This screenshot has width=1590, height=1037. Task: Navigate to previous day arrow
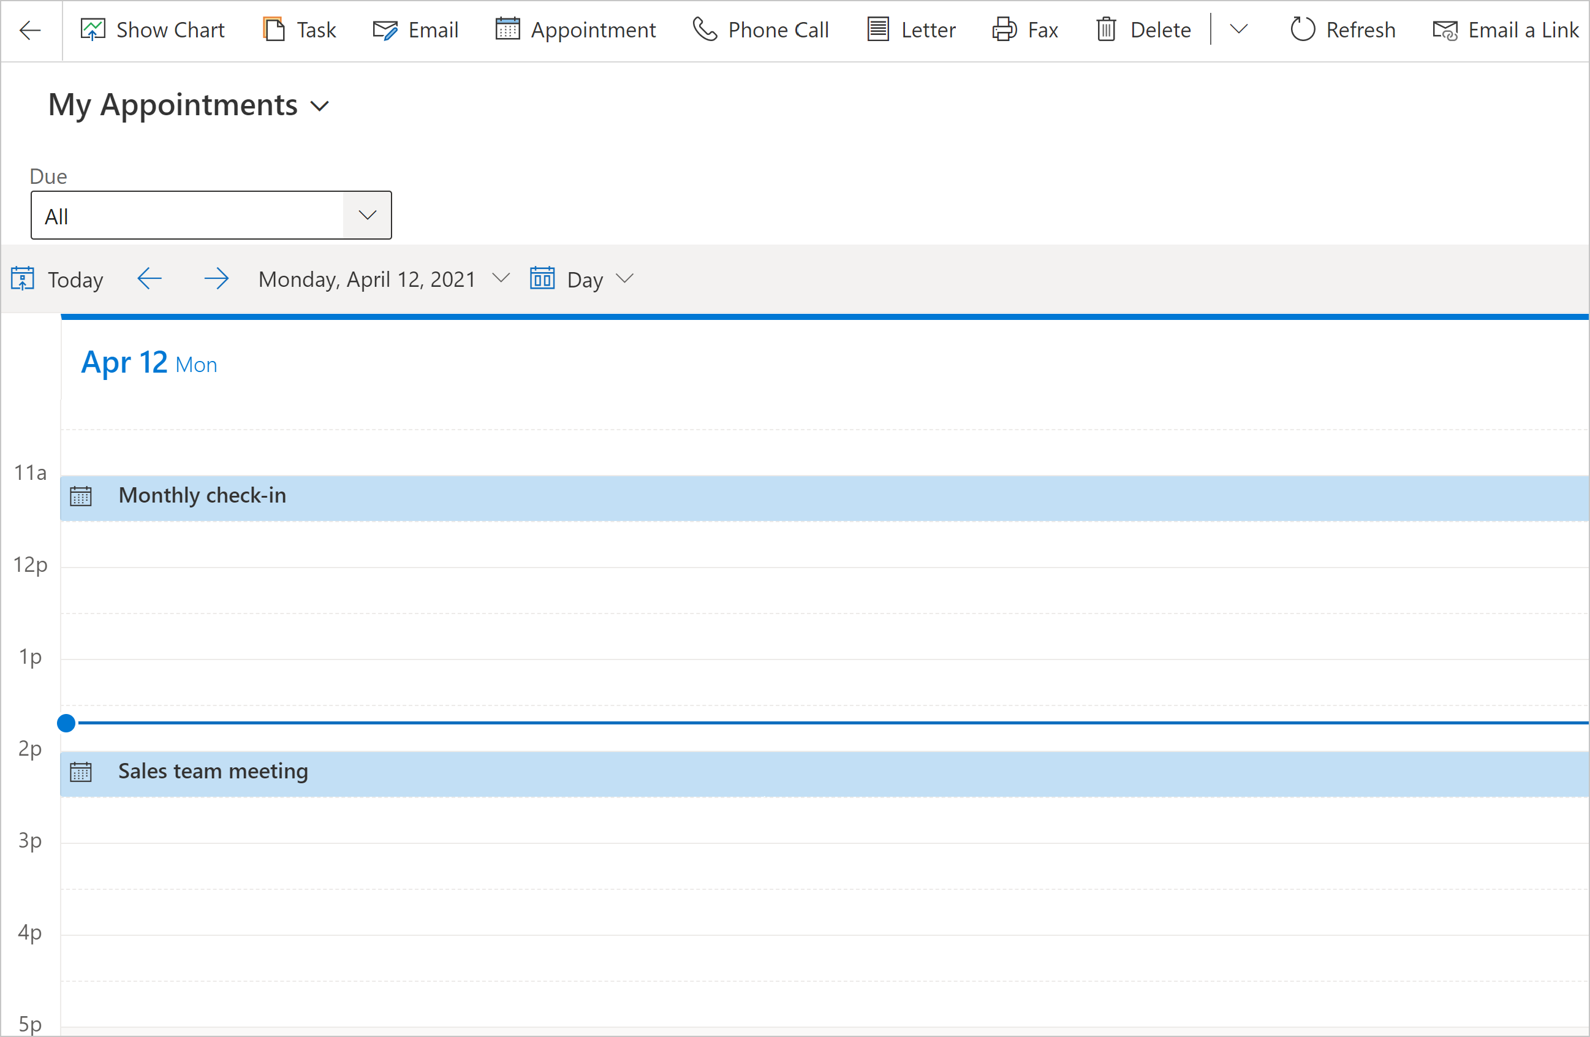[x=148, y=279]
